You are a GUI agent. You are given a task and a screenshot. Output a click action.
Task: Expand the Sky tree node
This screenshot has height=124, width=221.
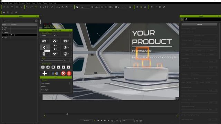pyautogui.click(x=2, y=30)
